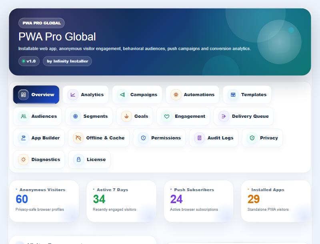320x244 pixels.
Task: Click the Permissions shield icon
Action: coord(143,138)
